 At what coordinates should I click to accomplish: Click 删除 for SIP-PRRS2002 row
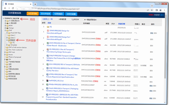[154, 98]
